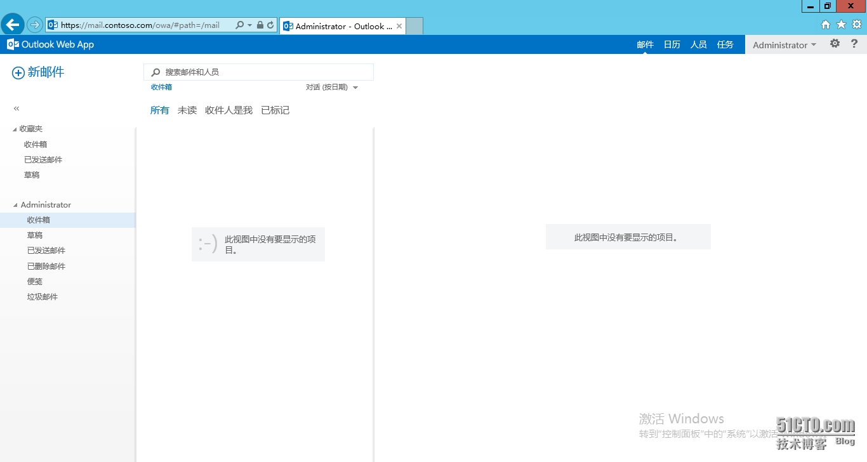
Task: Enable the 已标记 message filter
Action: tap(275, 110)
